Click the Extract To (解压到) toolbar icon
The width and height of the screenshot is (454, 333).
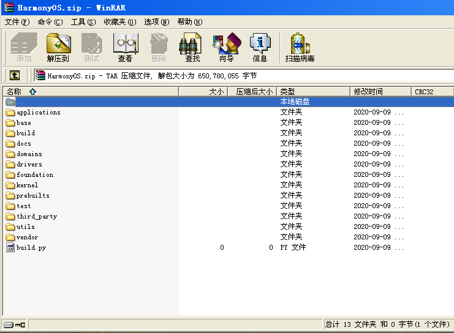pyautogui.click(x=58, y=48)
